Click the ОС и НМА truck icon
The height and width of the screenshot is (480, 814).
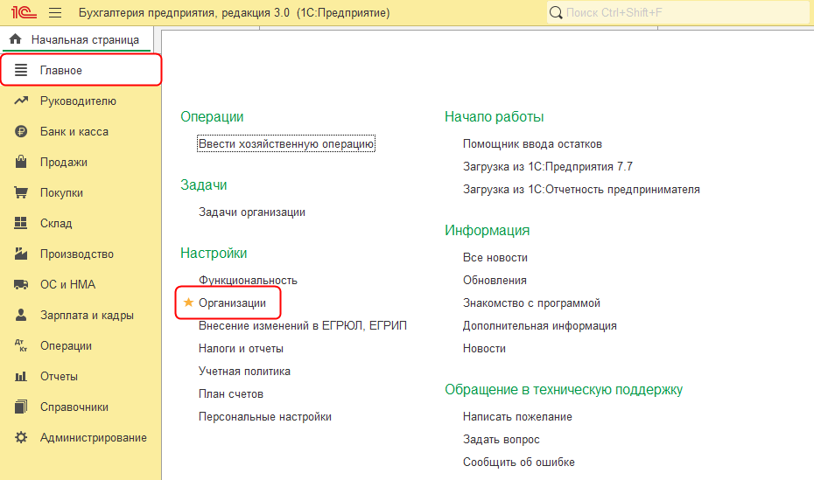[21, 284]
